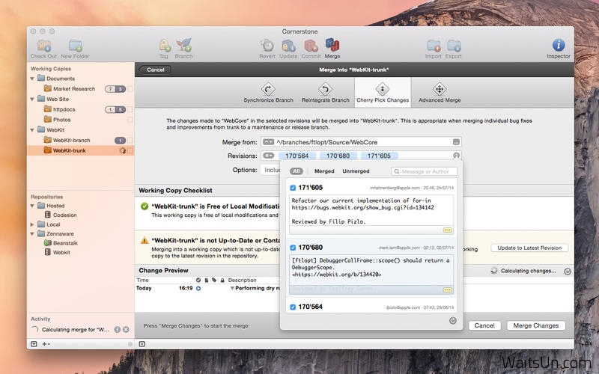Expand the Local repositories group

click(32, 224)
